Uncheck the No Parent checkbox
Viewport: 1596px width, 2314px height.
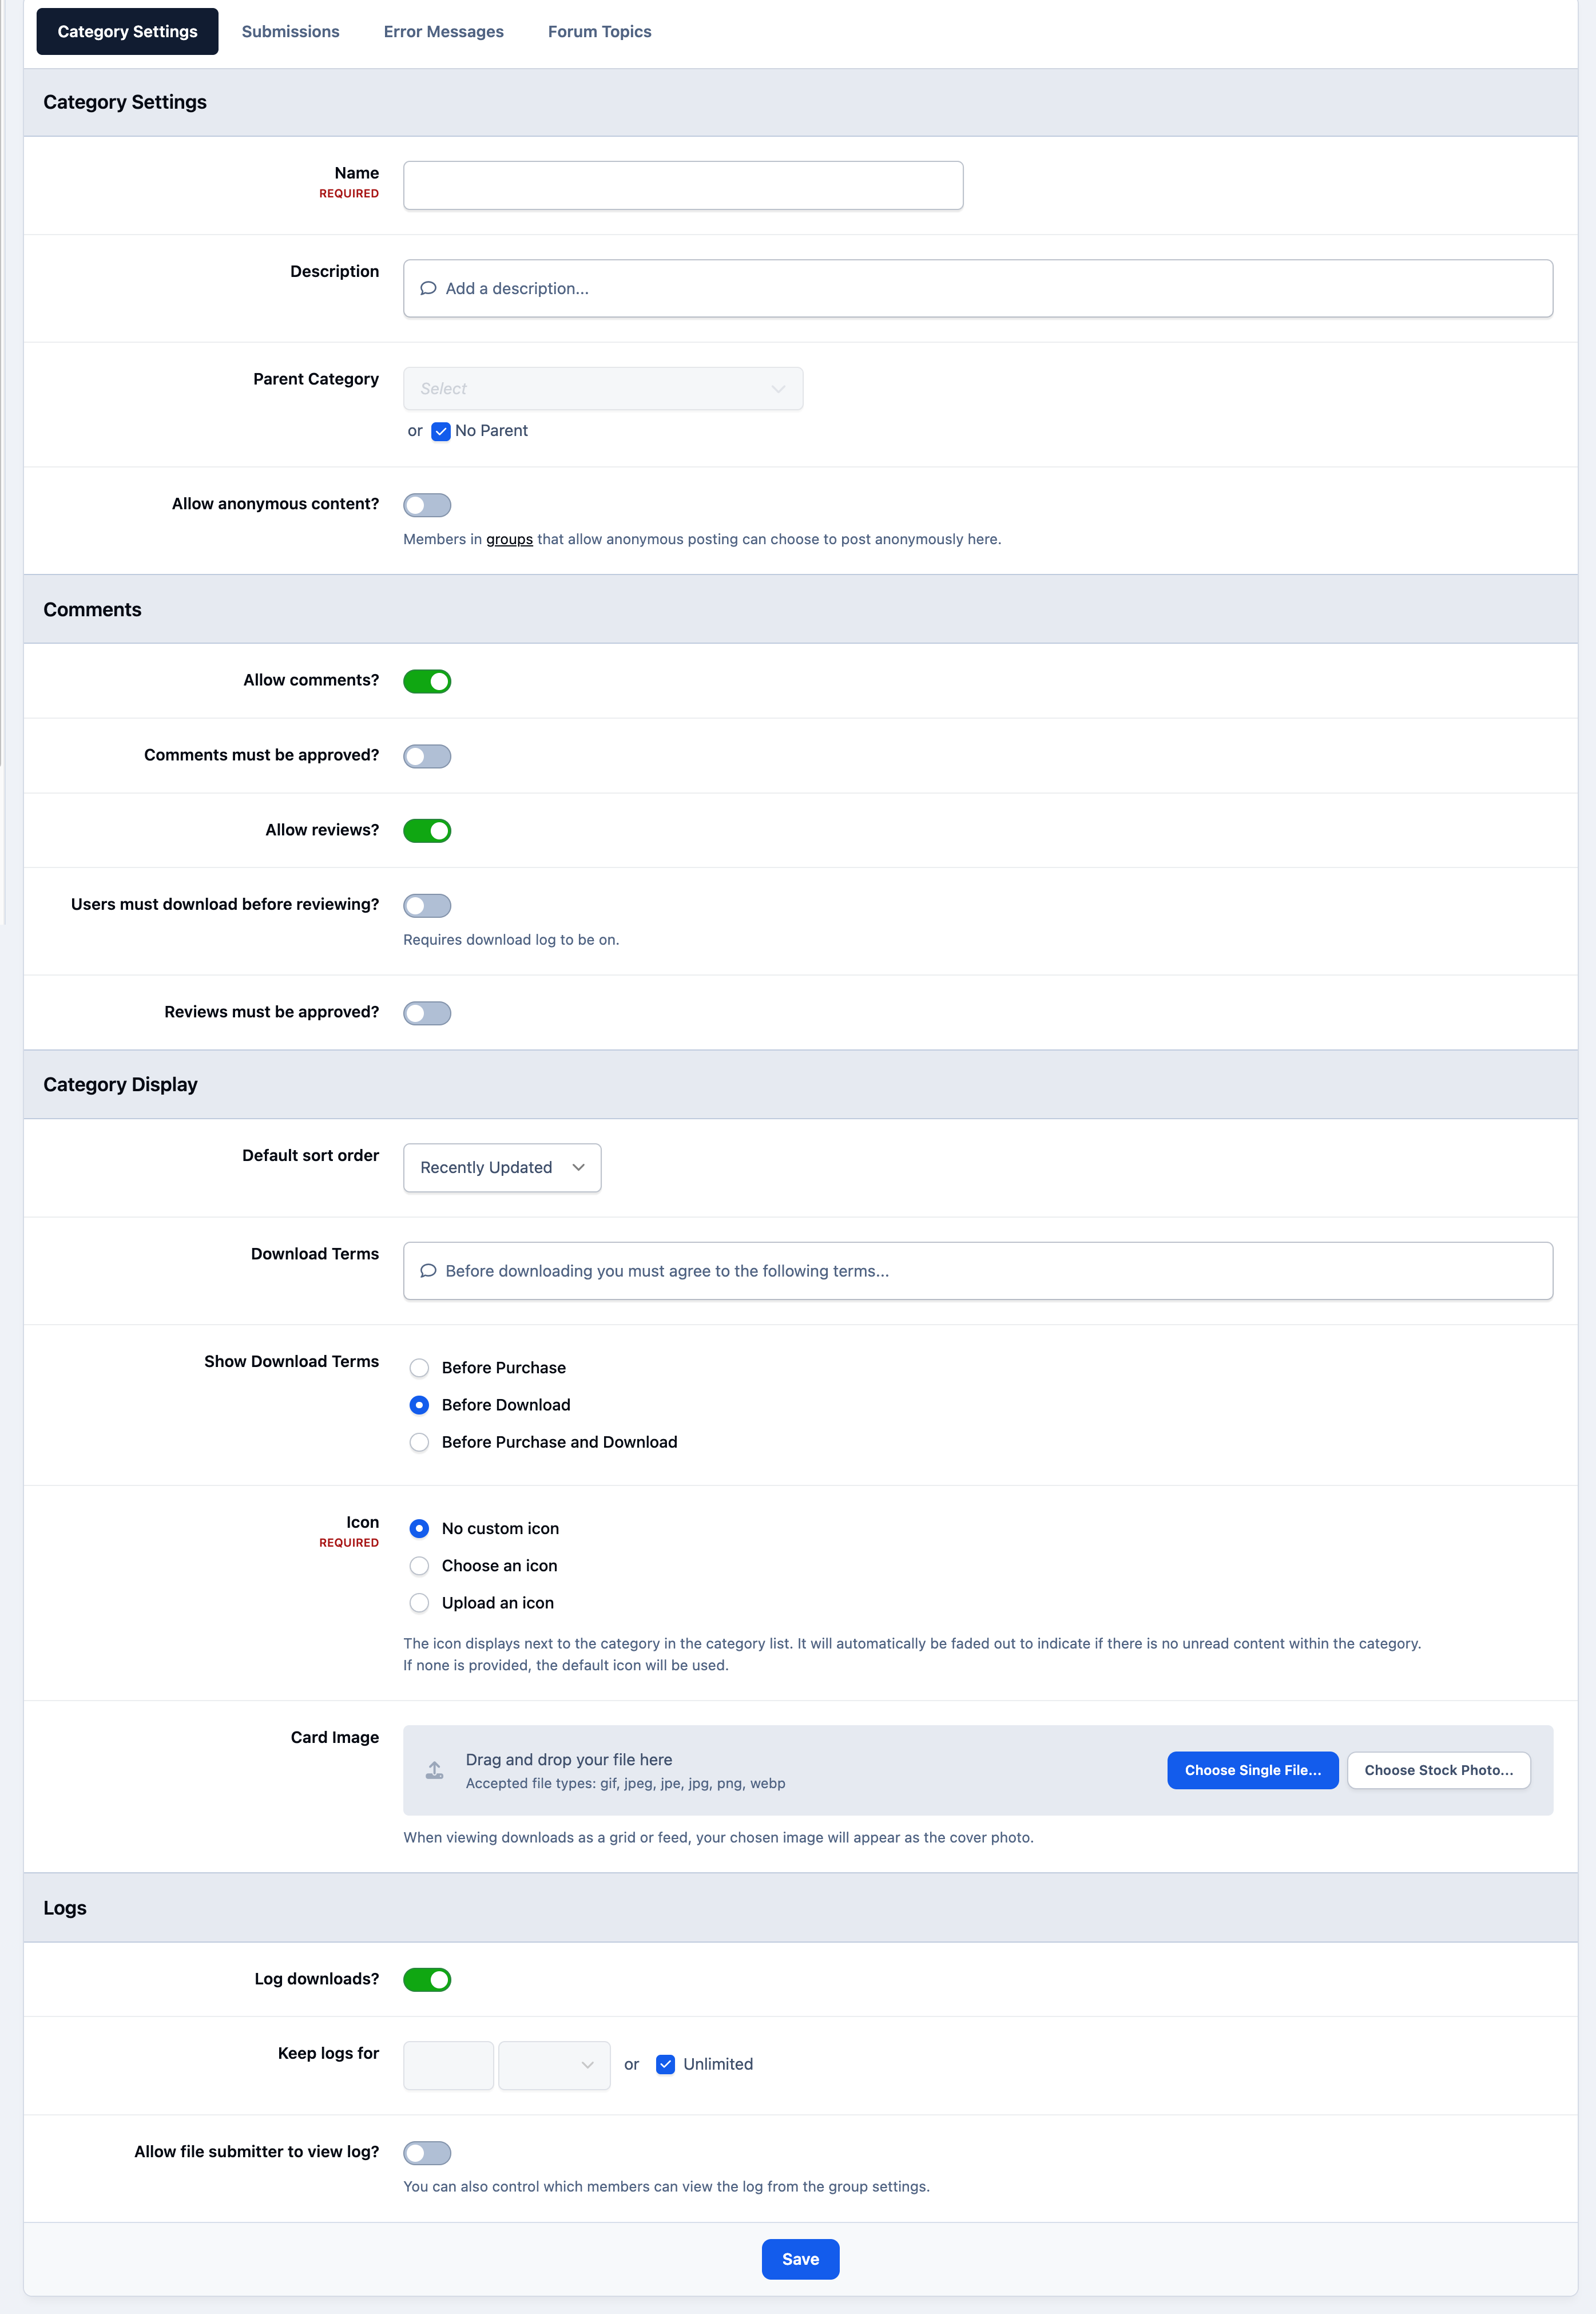441,431
